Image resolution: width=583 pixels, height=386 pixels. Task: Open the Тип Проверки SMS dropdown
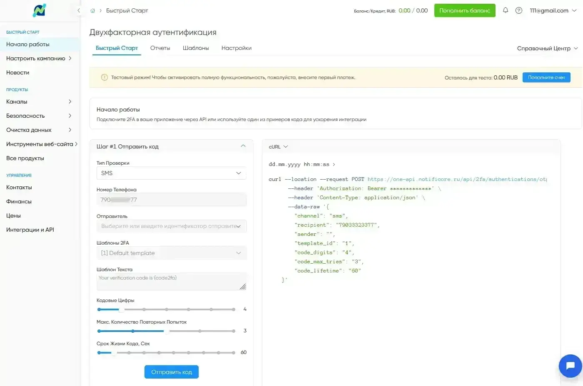[x=171, y=173]
